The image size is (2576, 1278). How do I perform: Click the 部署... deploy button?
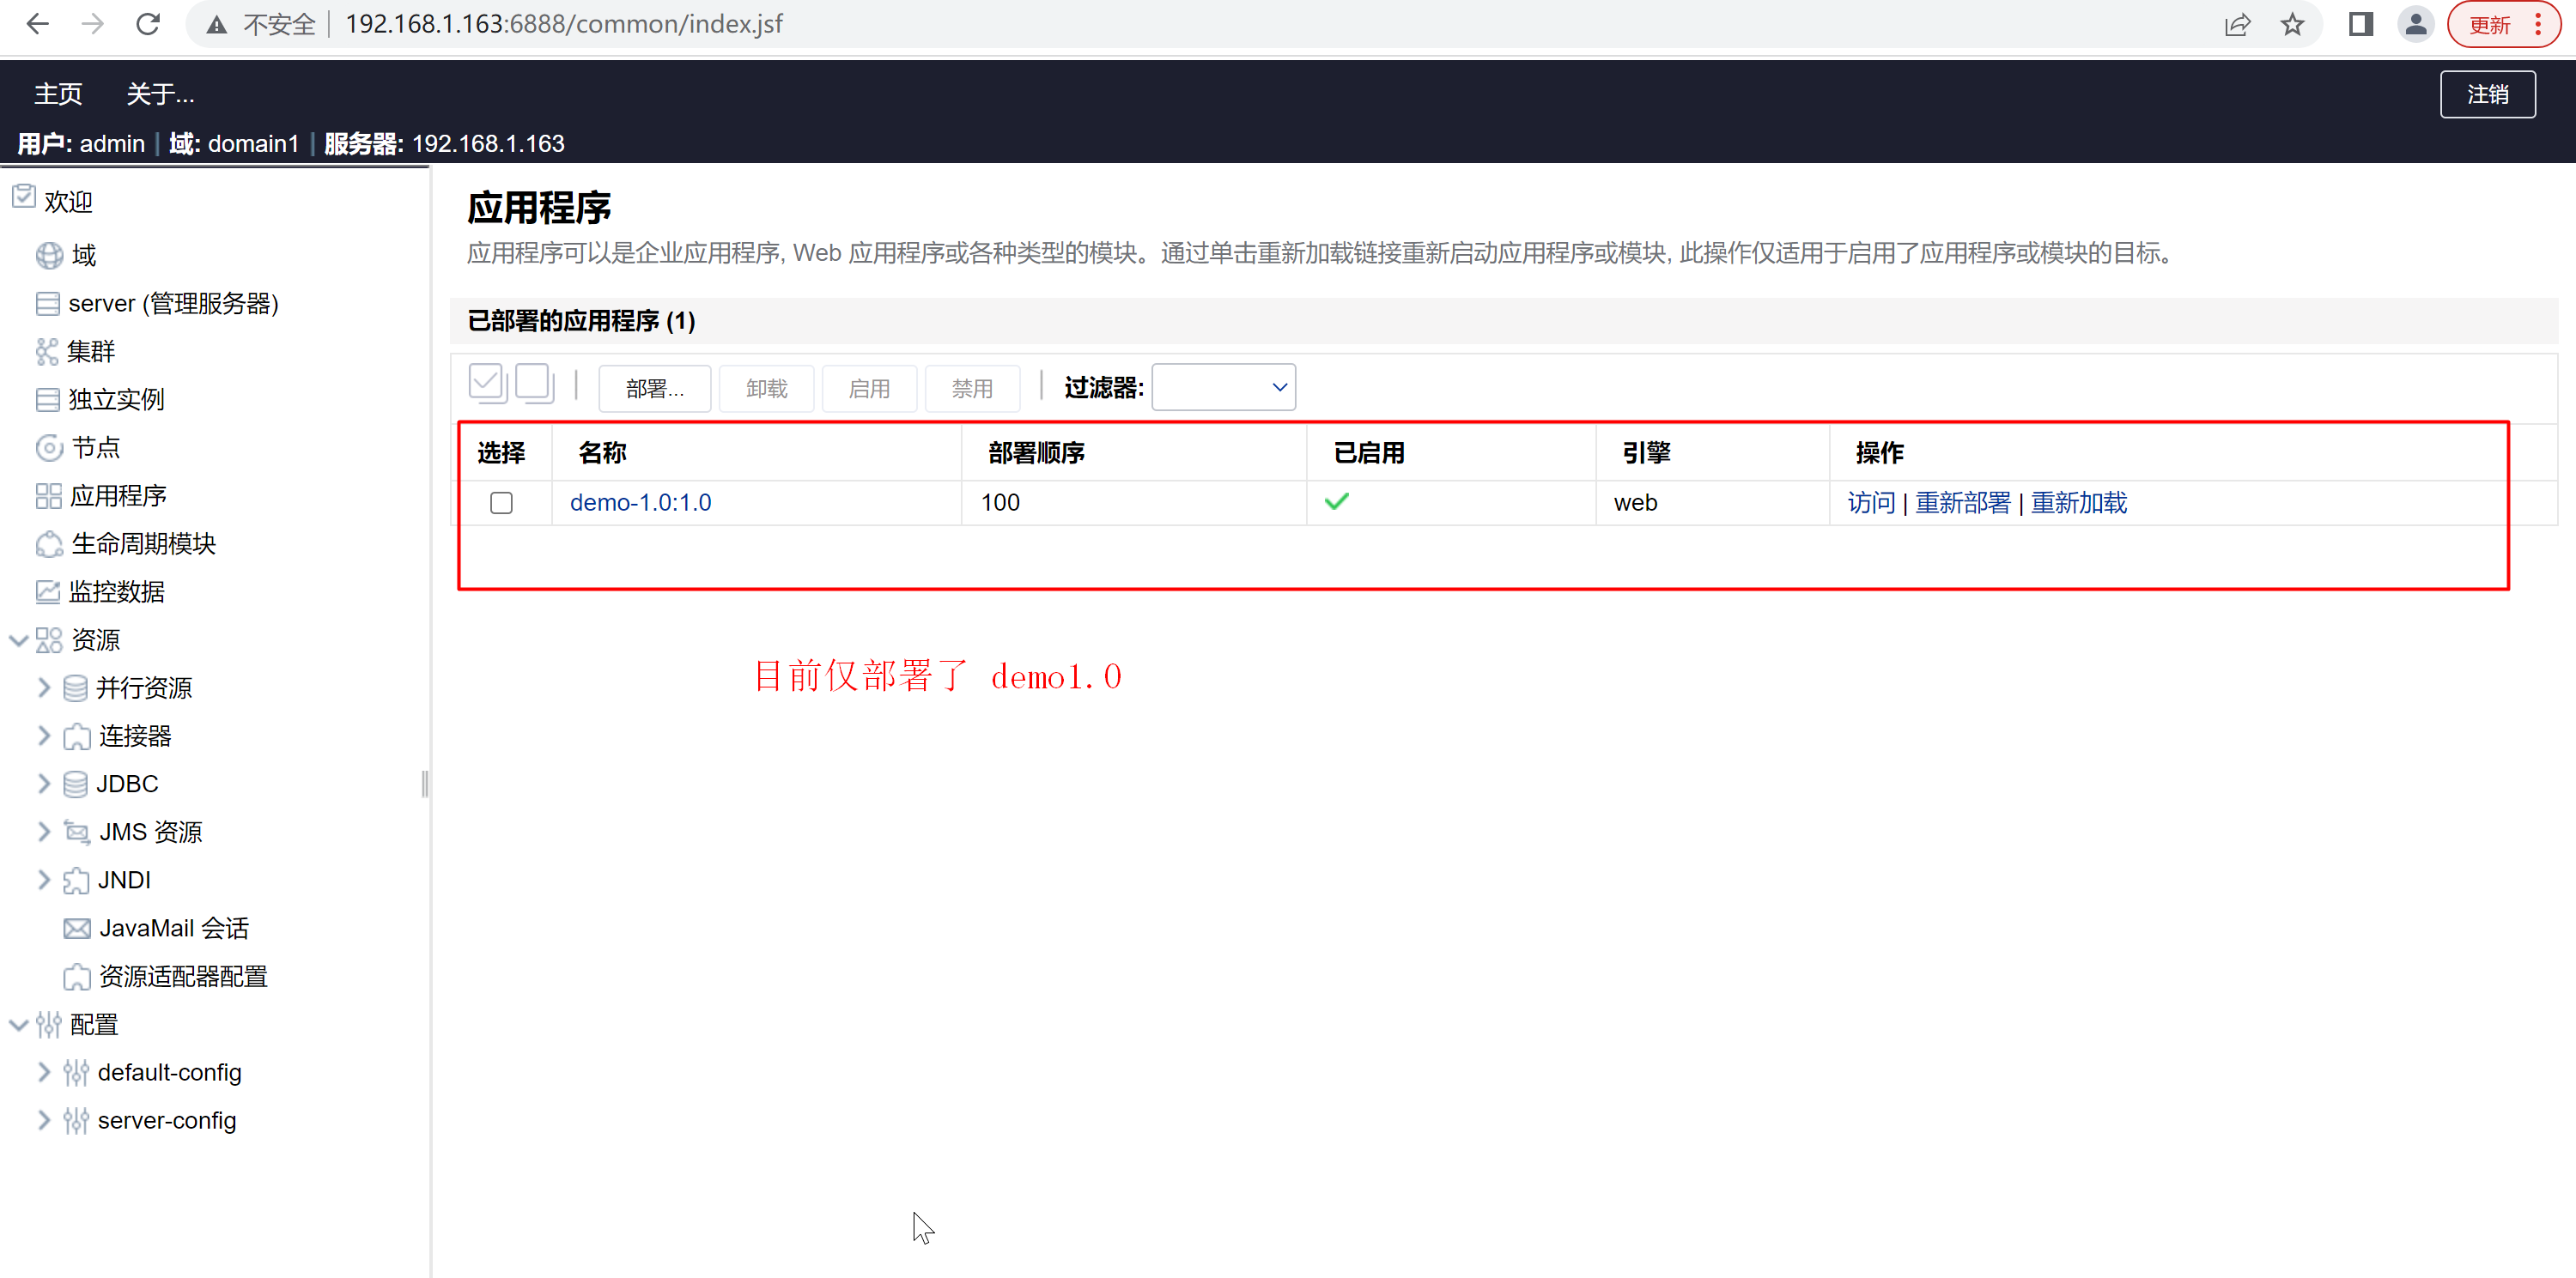[654, 389]
